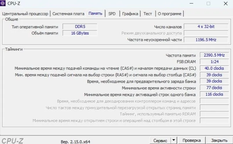Click the Минимальное время между активацией строк label

tap(140, 95)
